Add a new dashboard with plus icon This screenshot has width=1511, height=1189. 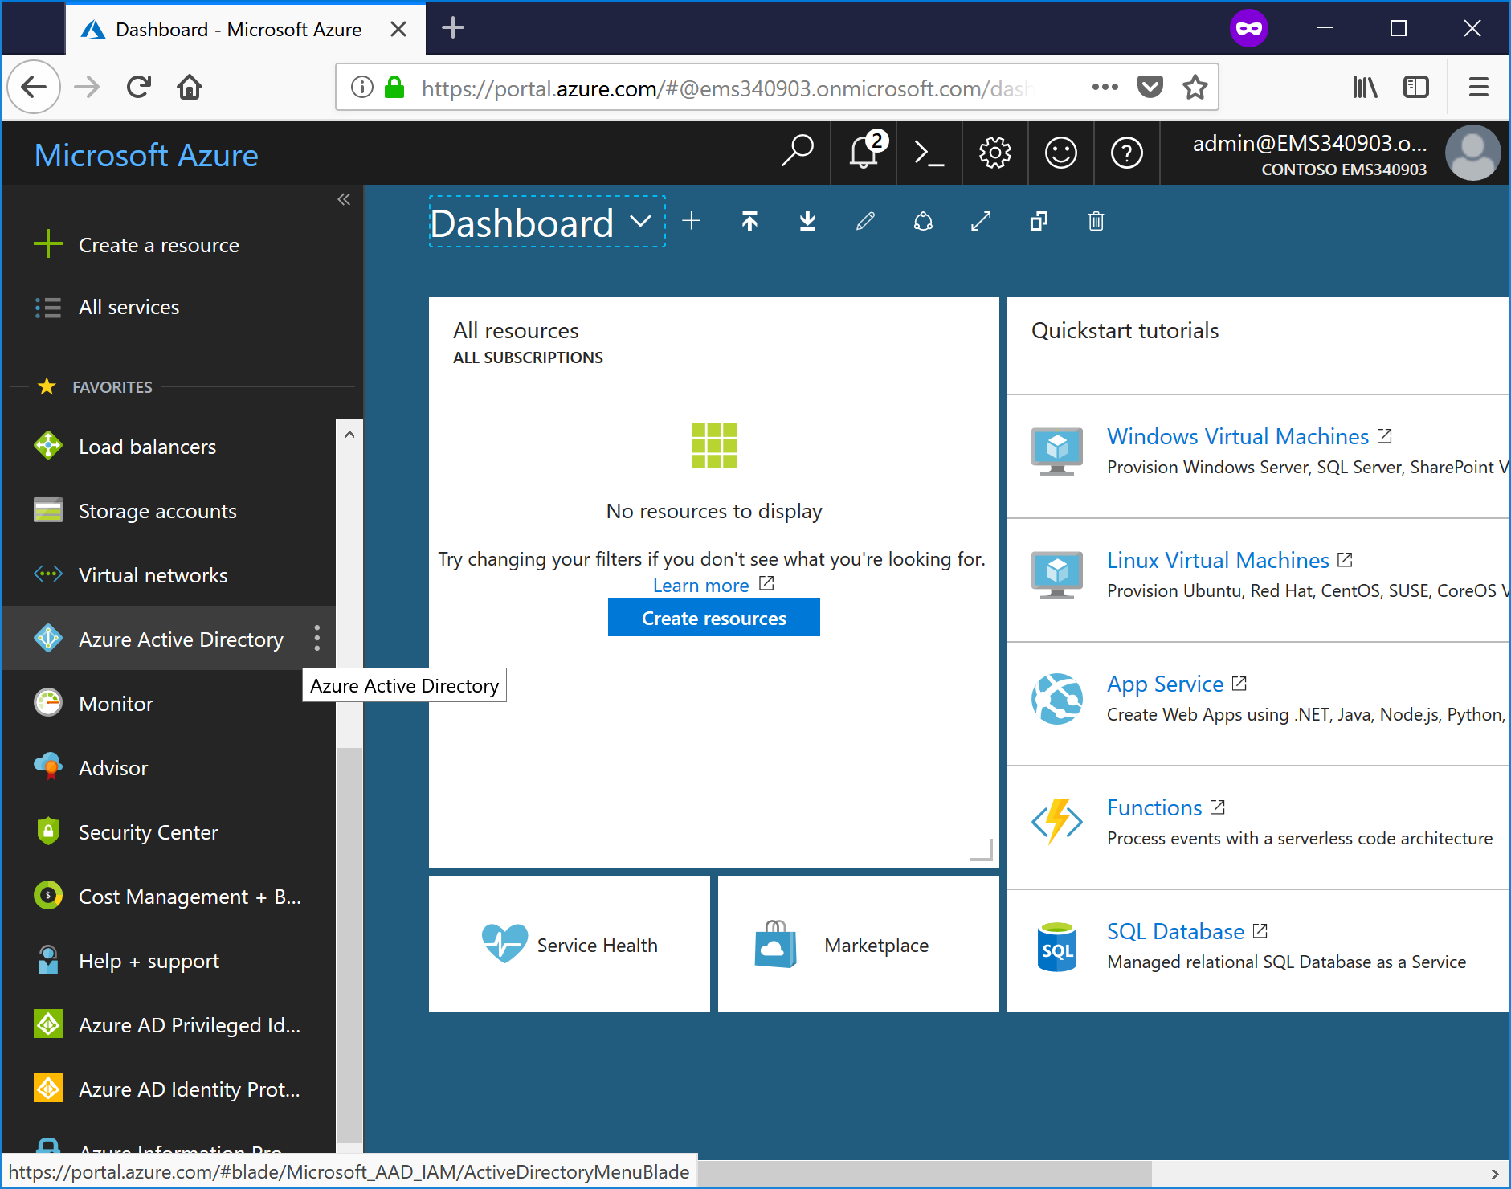pos(692,221)
